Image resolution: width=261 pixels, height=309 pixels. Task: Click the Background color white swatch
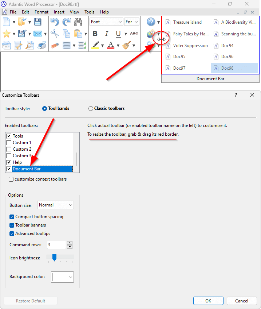tap(59, 277)
